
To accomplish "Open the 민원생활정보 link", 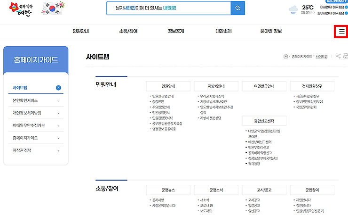I will click(x=161, y=113).
